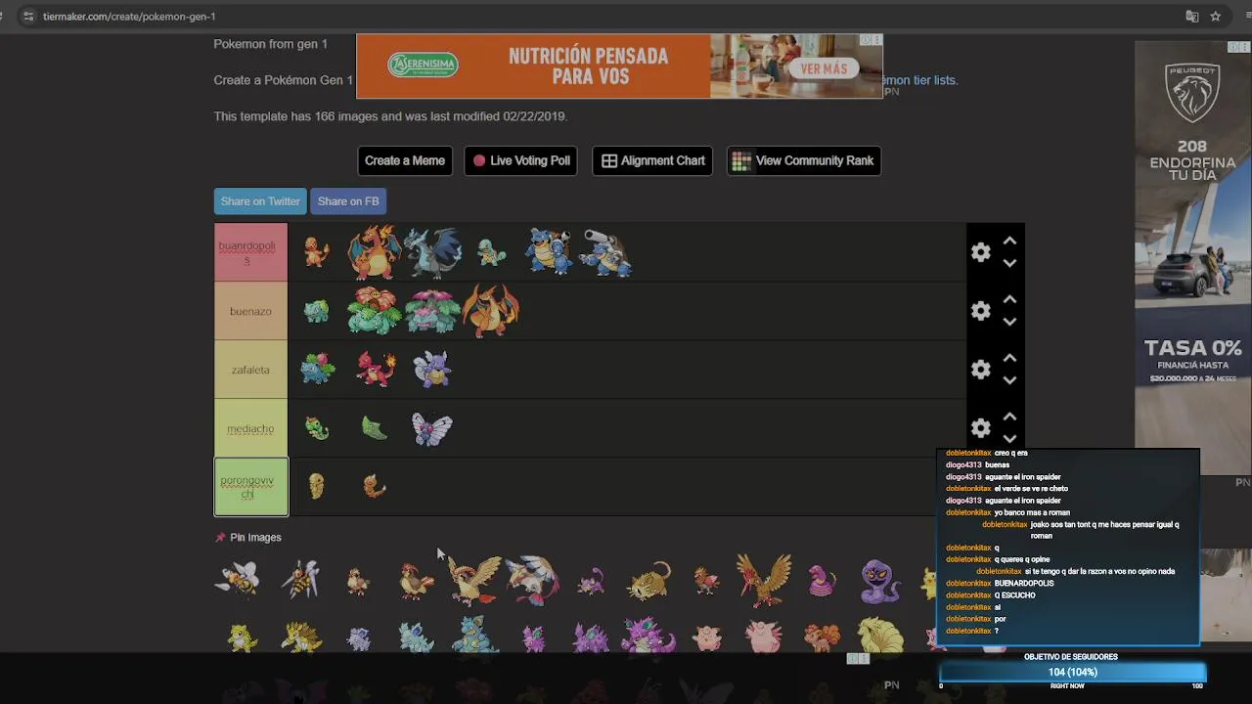Select Charmander in buanrdopolis tier
1252x704 pixels.
316,252
